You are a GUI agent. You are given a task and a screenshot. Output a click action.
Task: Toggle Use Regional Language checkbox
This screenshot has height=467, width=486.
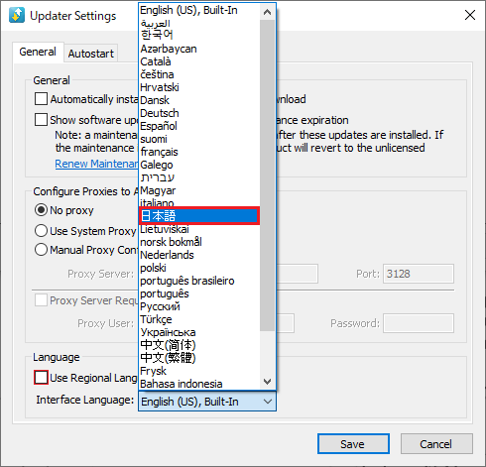pyautogui.click(x=41, y=378)
